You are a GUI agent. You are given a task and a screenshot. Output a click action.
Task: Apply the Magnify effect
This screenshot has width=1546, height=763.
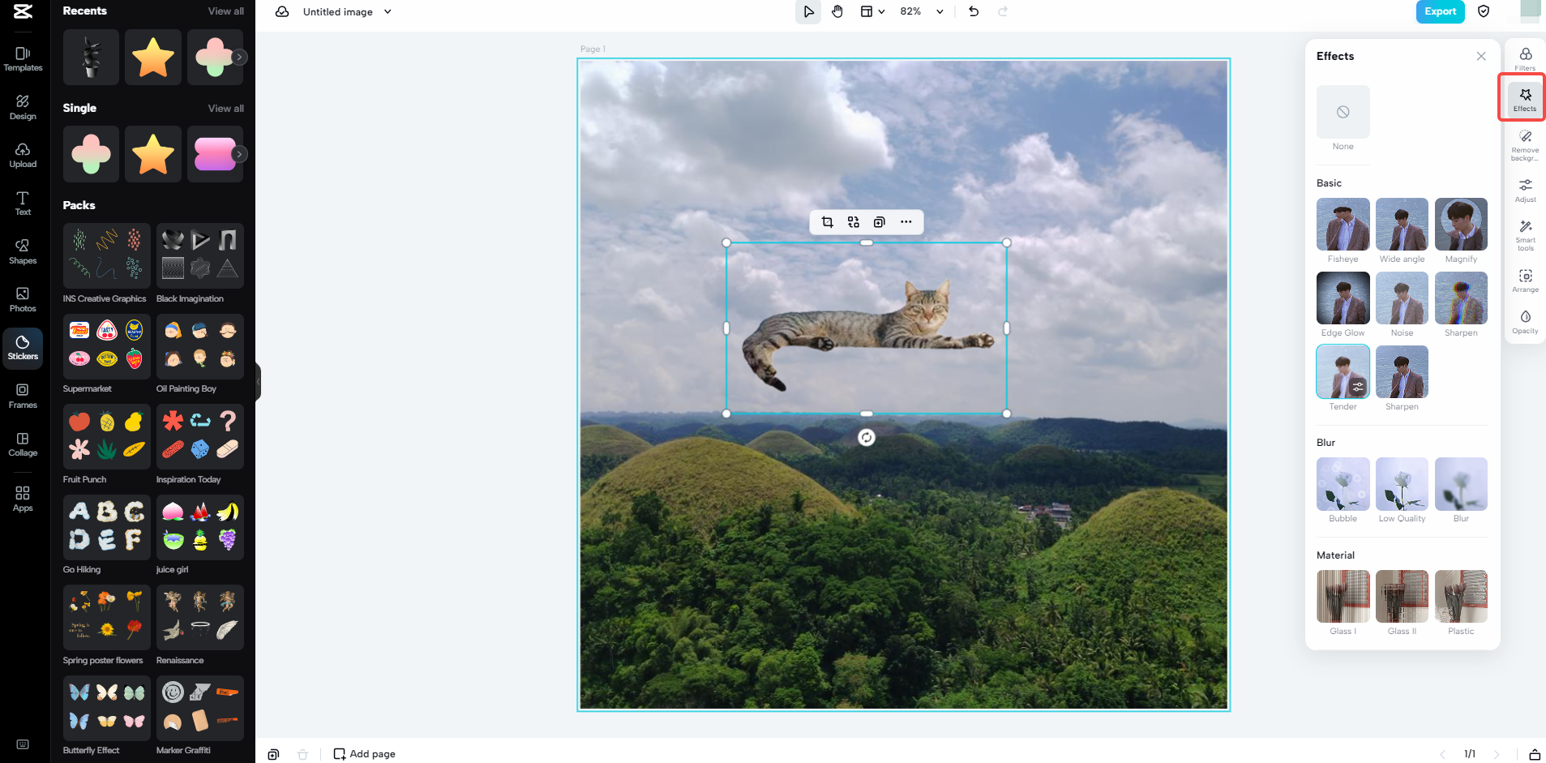[1462, 225]
